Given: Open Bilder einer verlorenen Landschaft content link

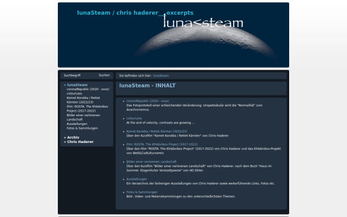Looking at the screenshot, I should tap(152, 162).
